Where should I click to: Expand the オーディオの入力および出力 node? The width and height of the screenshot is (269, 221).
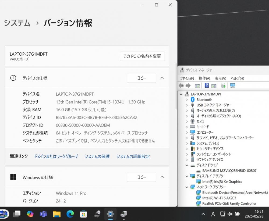(x=187, y=110)
